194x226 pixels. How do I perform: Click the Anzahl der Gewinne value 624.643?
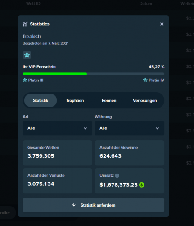pyautogui.click(x=110, y=156)
